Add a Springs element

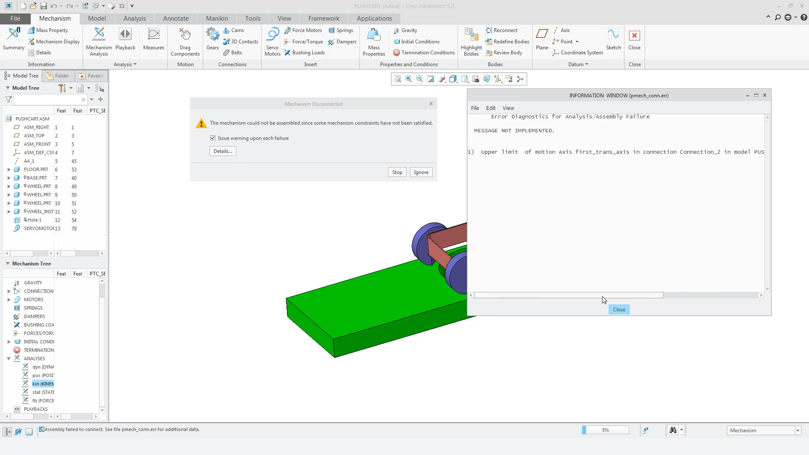(340, 30)
